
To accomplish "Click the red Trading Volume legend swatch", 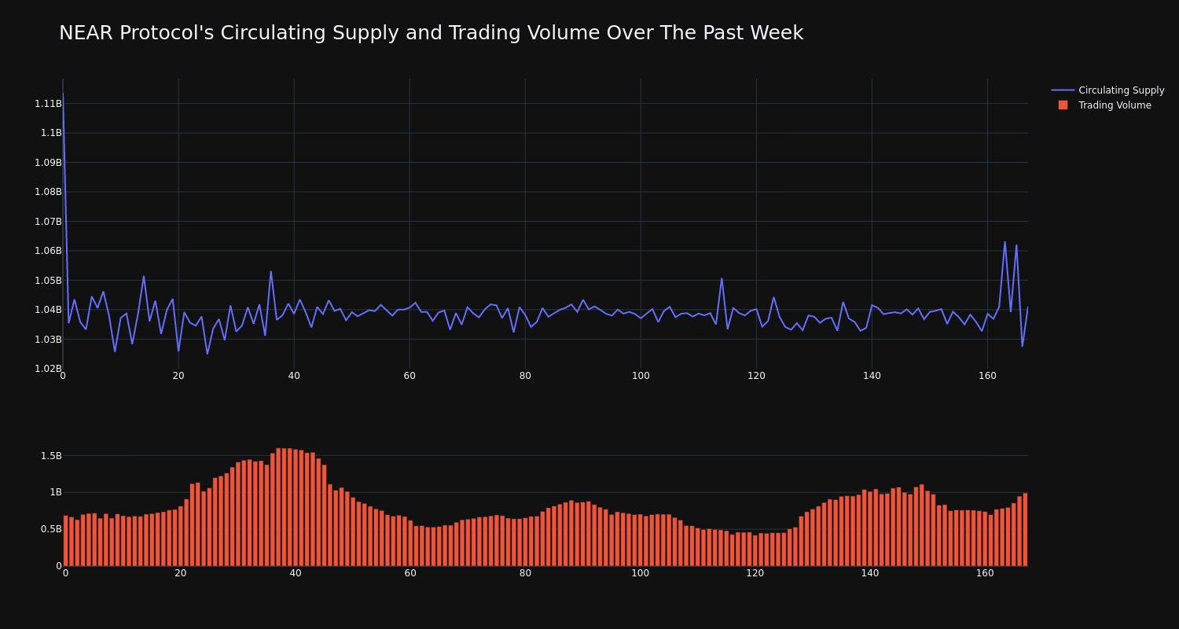I will point(1063,105).
